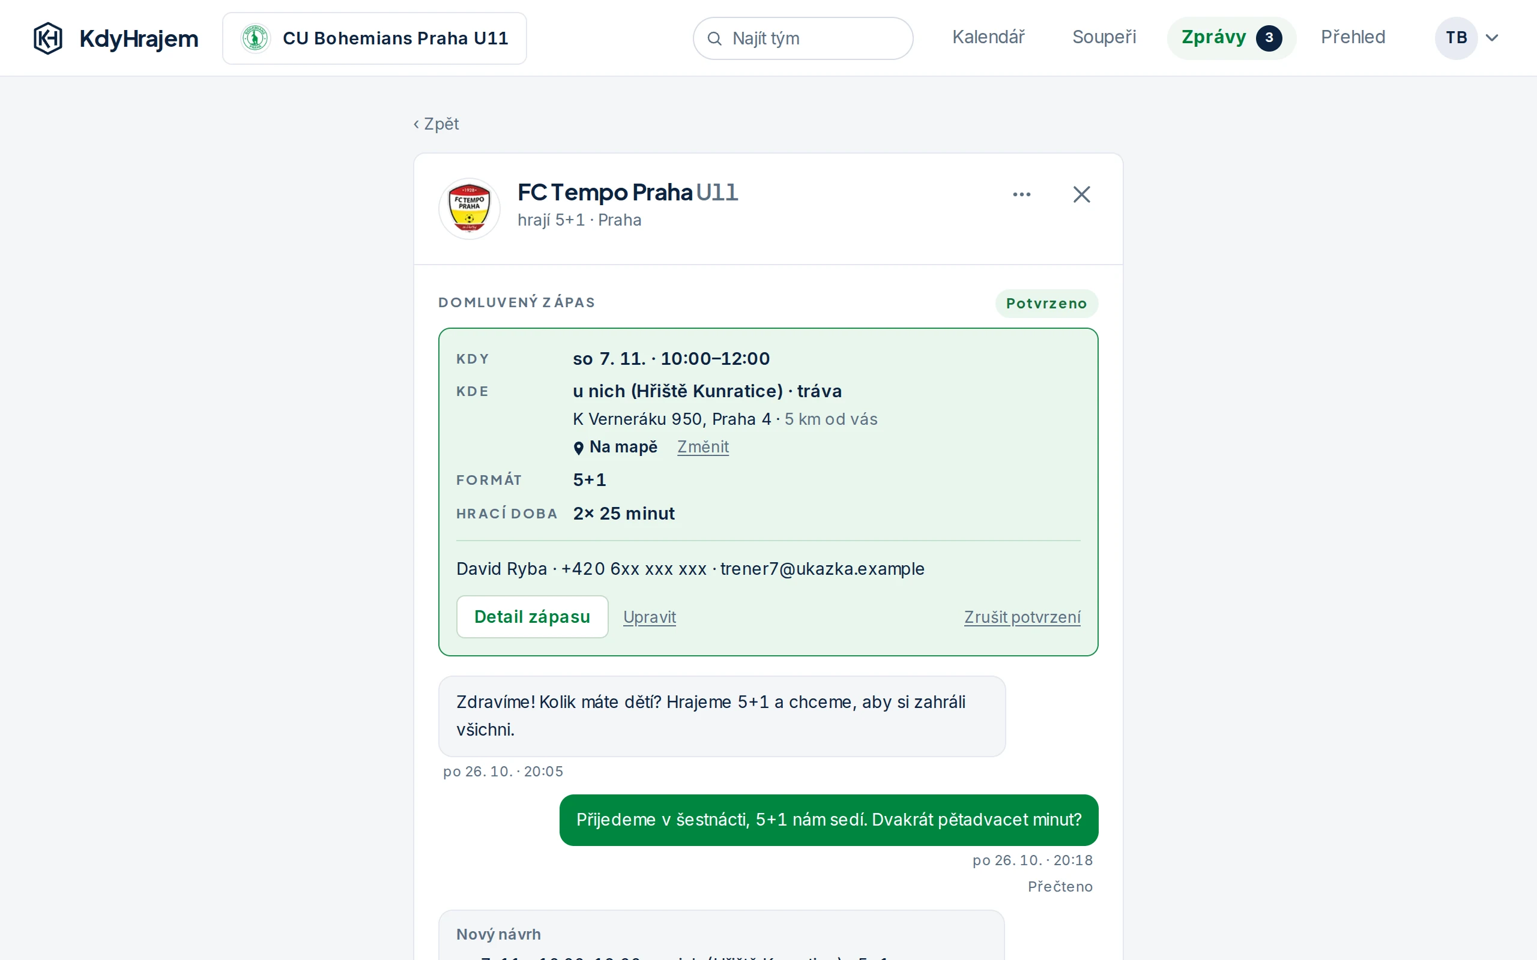1537x960 pixels.
Task: Click the FC Tempo Praha club crest
Action: [470, 209]
